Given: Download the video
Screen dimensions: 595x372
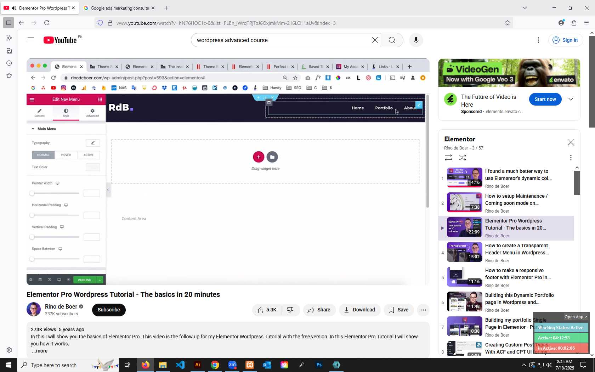Looking at the screenshot, I should tap(359, 310).
